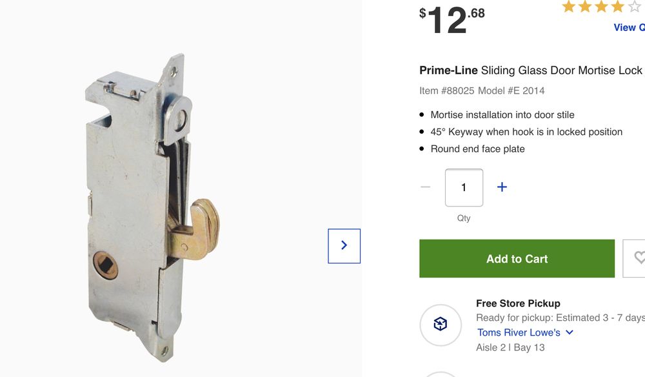645x377 pixels.
Task: Select the quantity input field
Action: [463, 187]
